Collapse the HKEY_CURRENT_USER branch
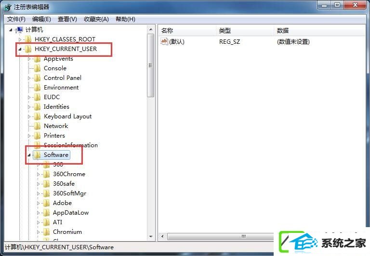 pos(20,49)
